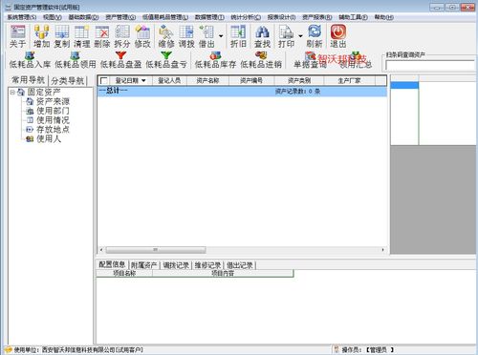This screenshot has height=355, width=478.
Task: Switch to the 维修记录 tab
Action: coord(207,265)
